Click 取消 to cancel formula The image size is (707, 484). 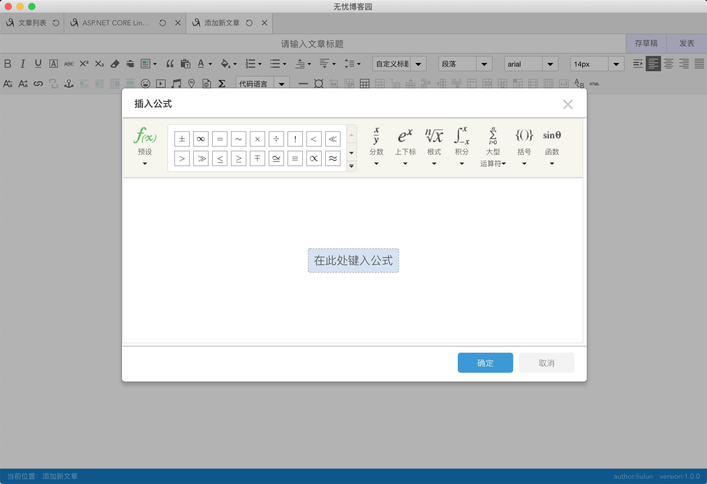coord(546,363)
